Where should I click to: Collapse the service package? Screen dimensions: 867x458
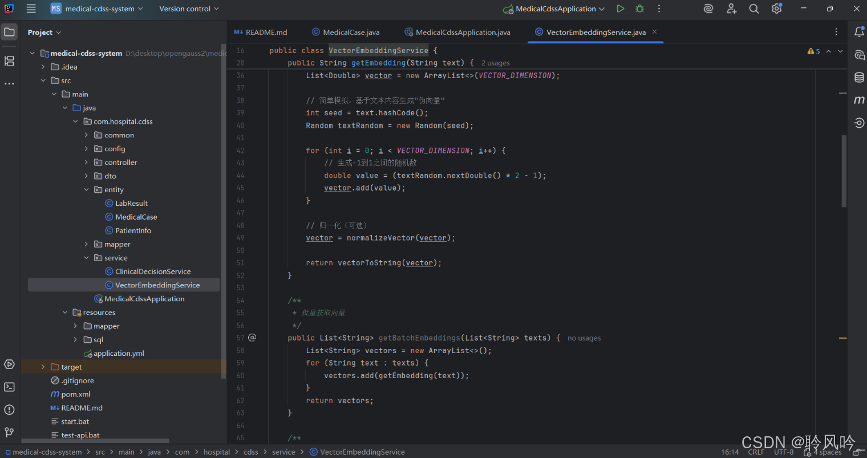point(86,258)
